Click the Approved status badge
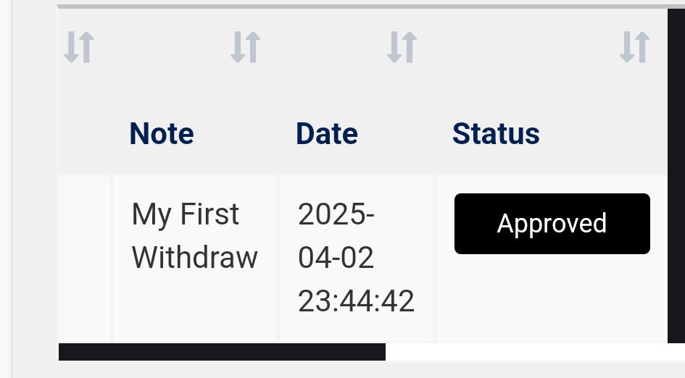Image resolution: width=685 pixels, height=378 pixels. [552, 224]
